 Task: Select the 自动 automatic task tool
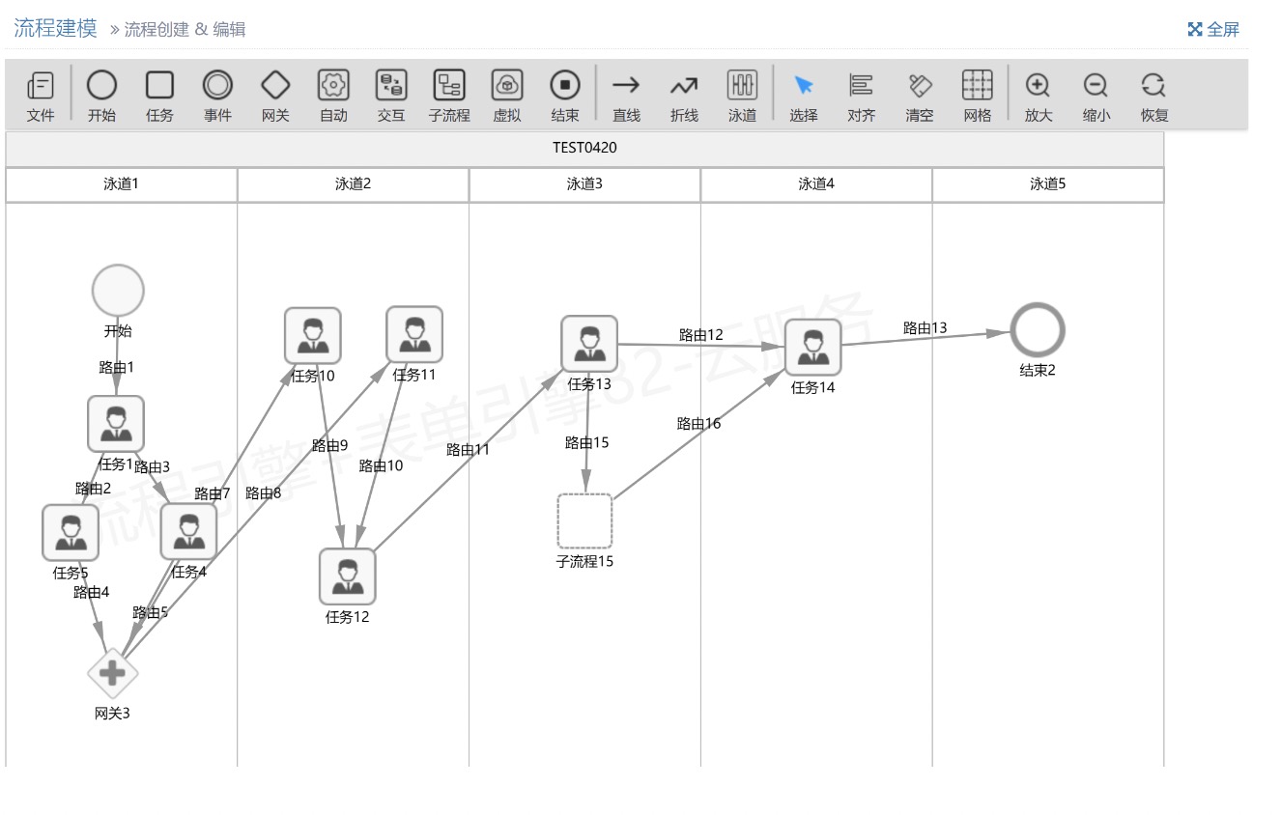click(x=333, y=96)
